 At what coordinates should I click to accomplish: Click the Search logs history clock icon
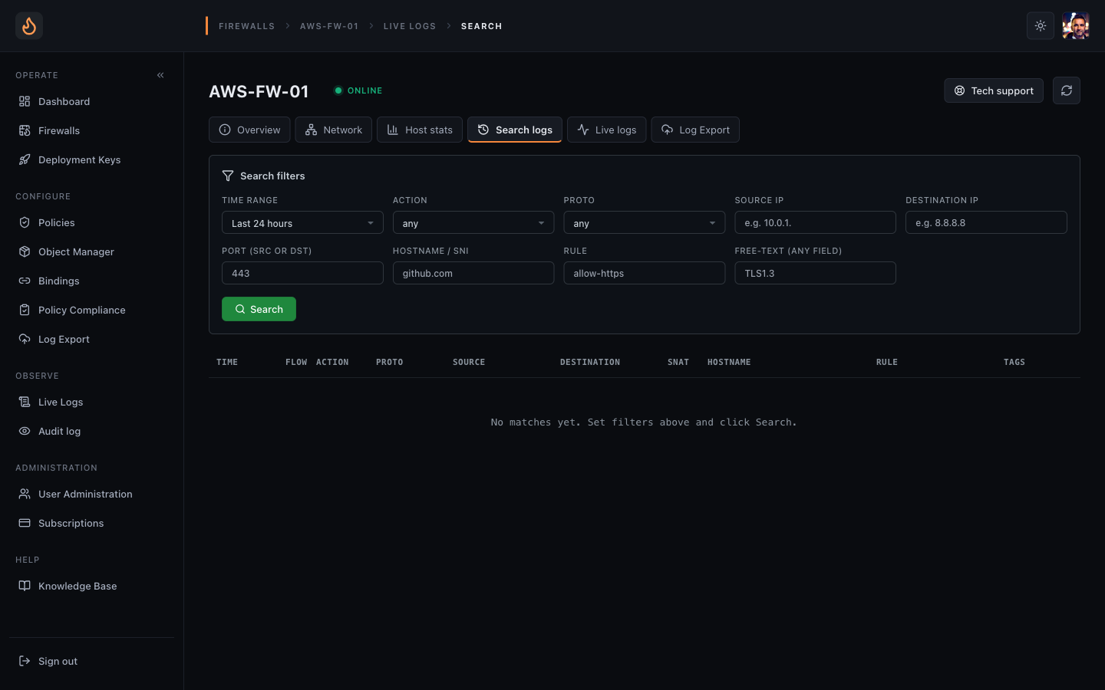pyautogui.click(x=483, y=130)
